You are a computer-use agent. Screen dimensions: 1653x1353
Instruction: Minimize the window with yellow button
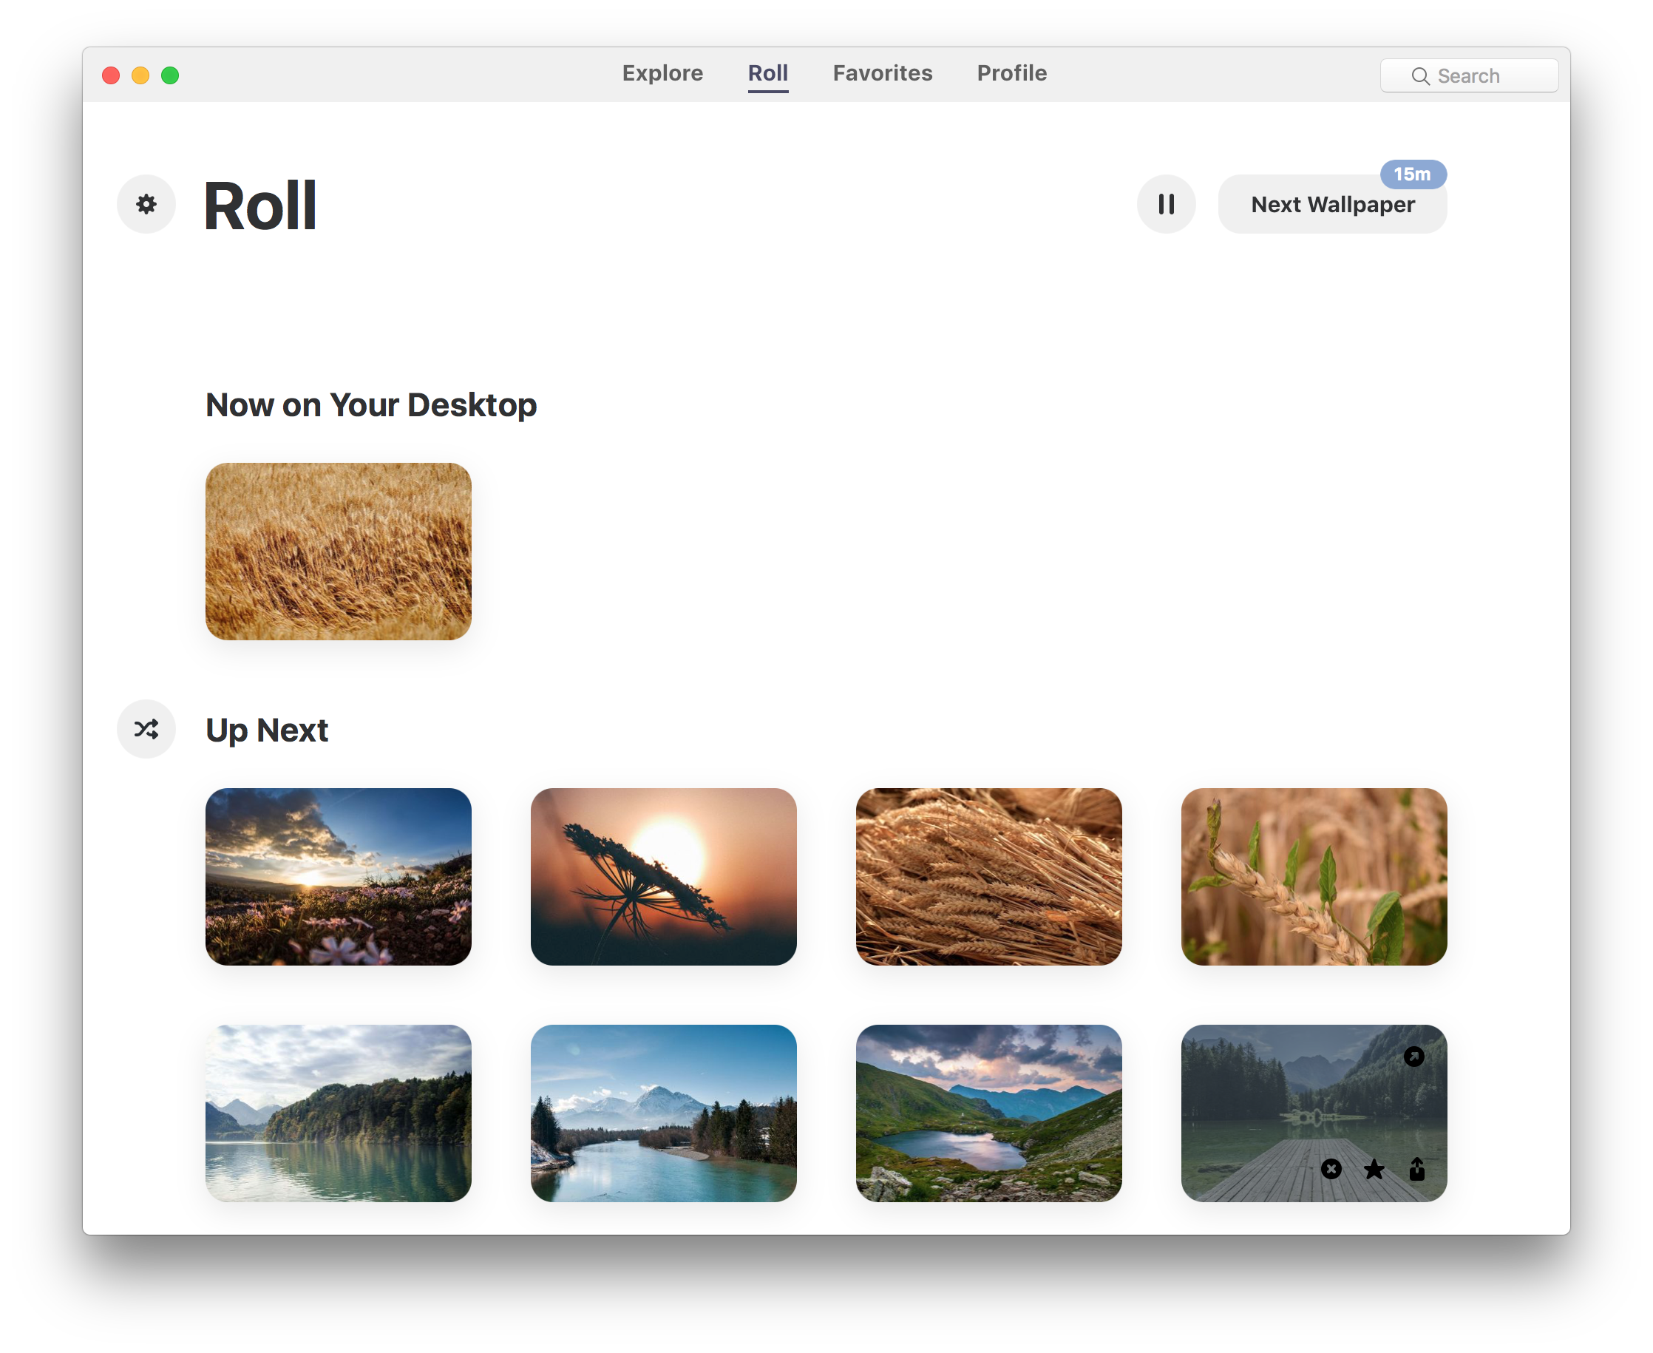140,75
